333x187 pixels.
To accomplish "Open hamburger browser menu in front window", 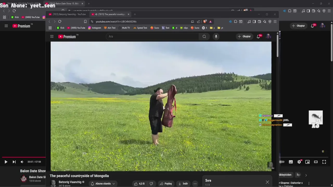I will tap(275, 22).
